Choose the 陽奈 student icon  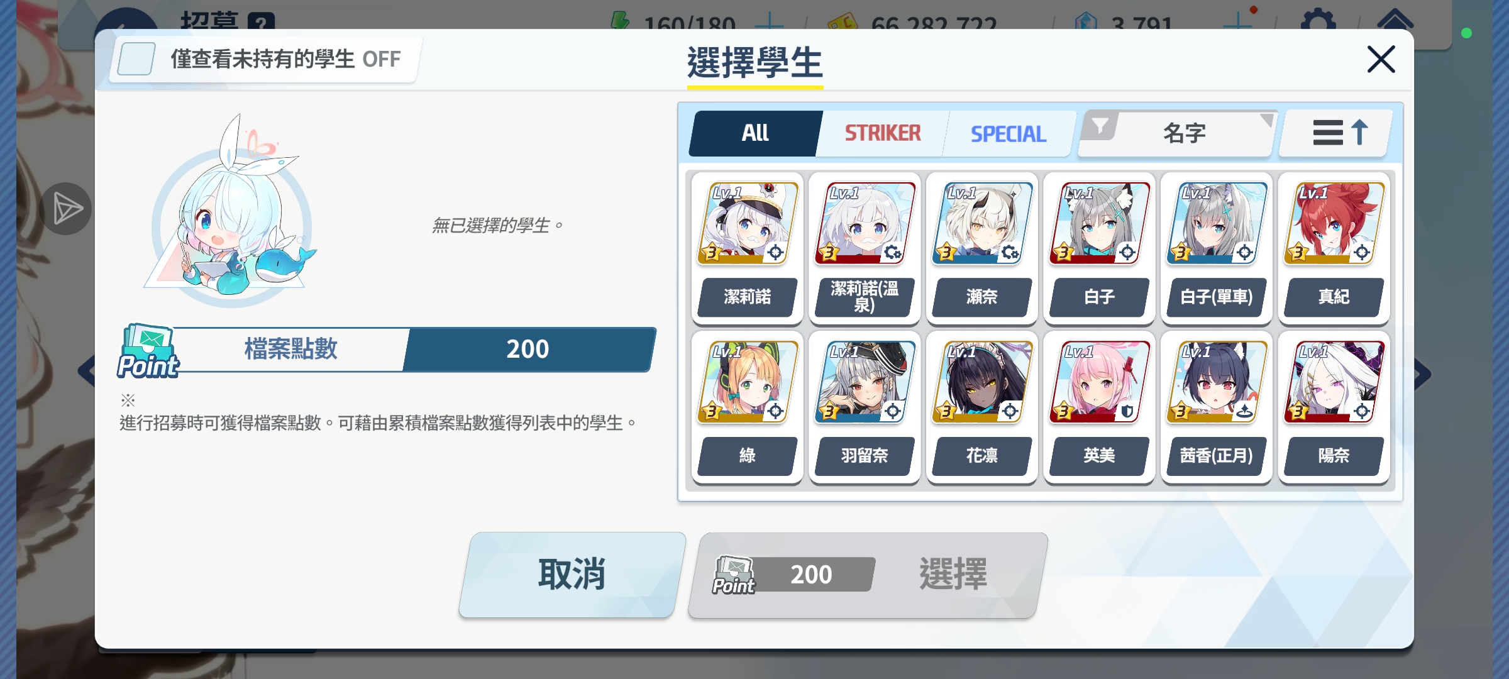(x=1334, y=382)
